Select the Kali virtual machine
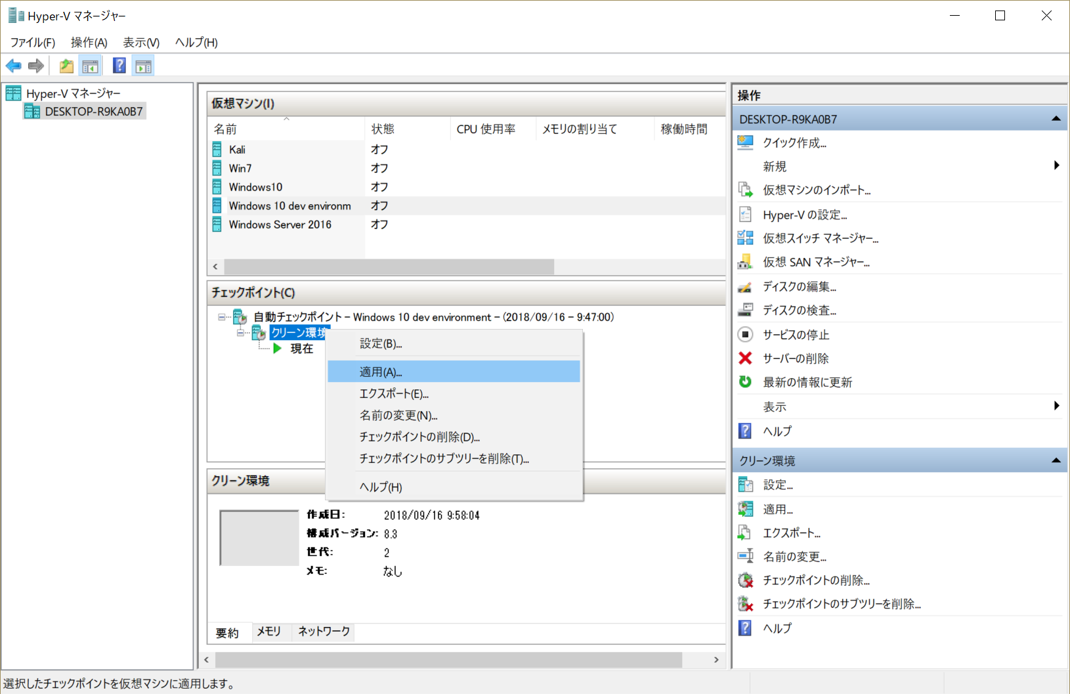 (x=237, y=150)
